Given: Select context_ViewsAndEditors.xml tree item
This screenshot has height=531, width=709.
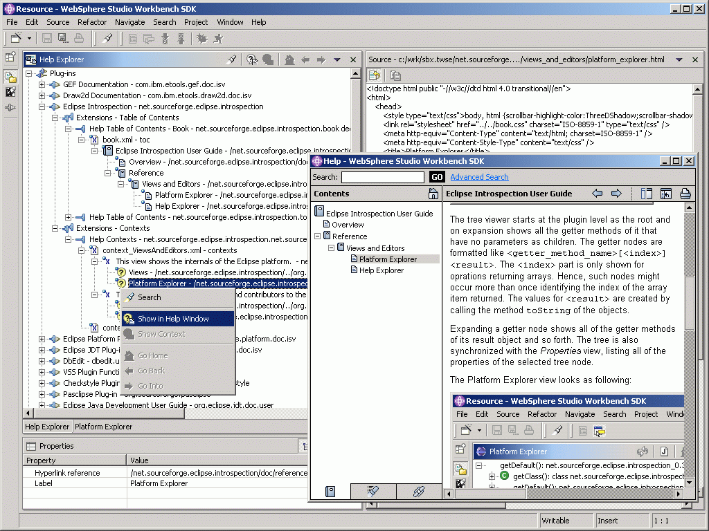Looking at the screenshot, I should tap(170, 250).
